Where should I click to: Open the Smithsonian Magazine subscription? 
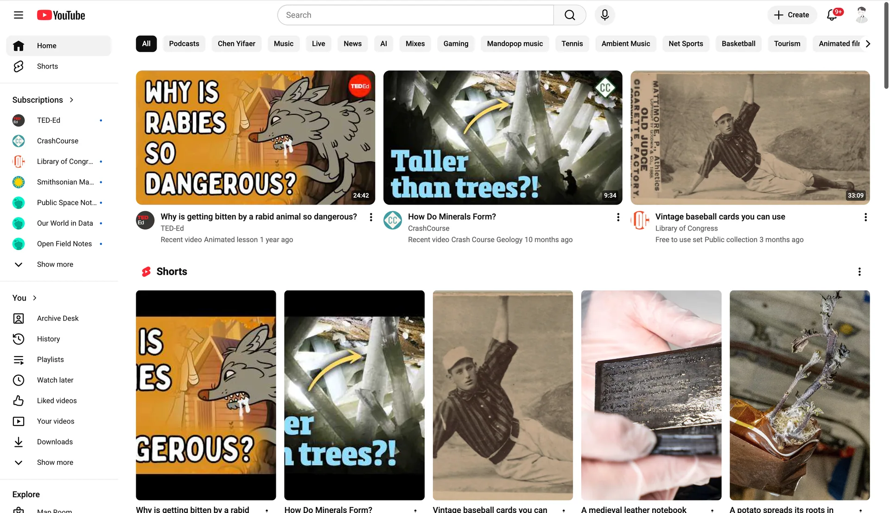59,182
